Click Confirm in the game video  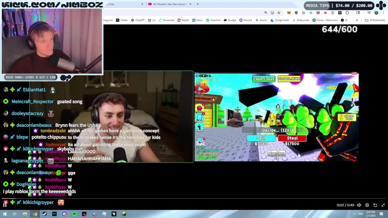pyautogui.click(x=276, y=153)
